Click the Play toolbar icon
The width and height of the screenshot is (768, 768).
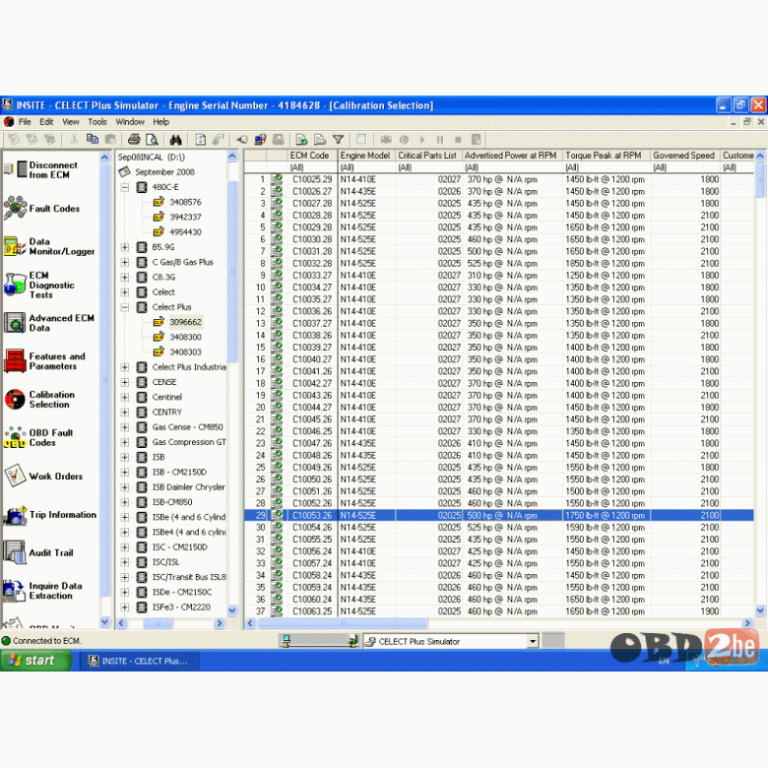tap(422, 140)
